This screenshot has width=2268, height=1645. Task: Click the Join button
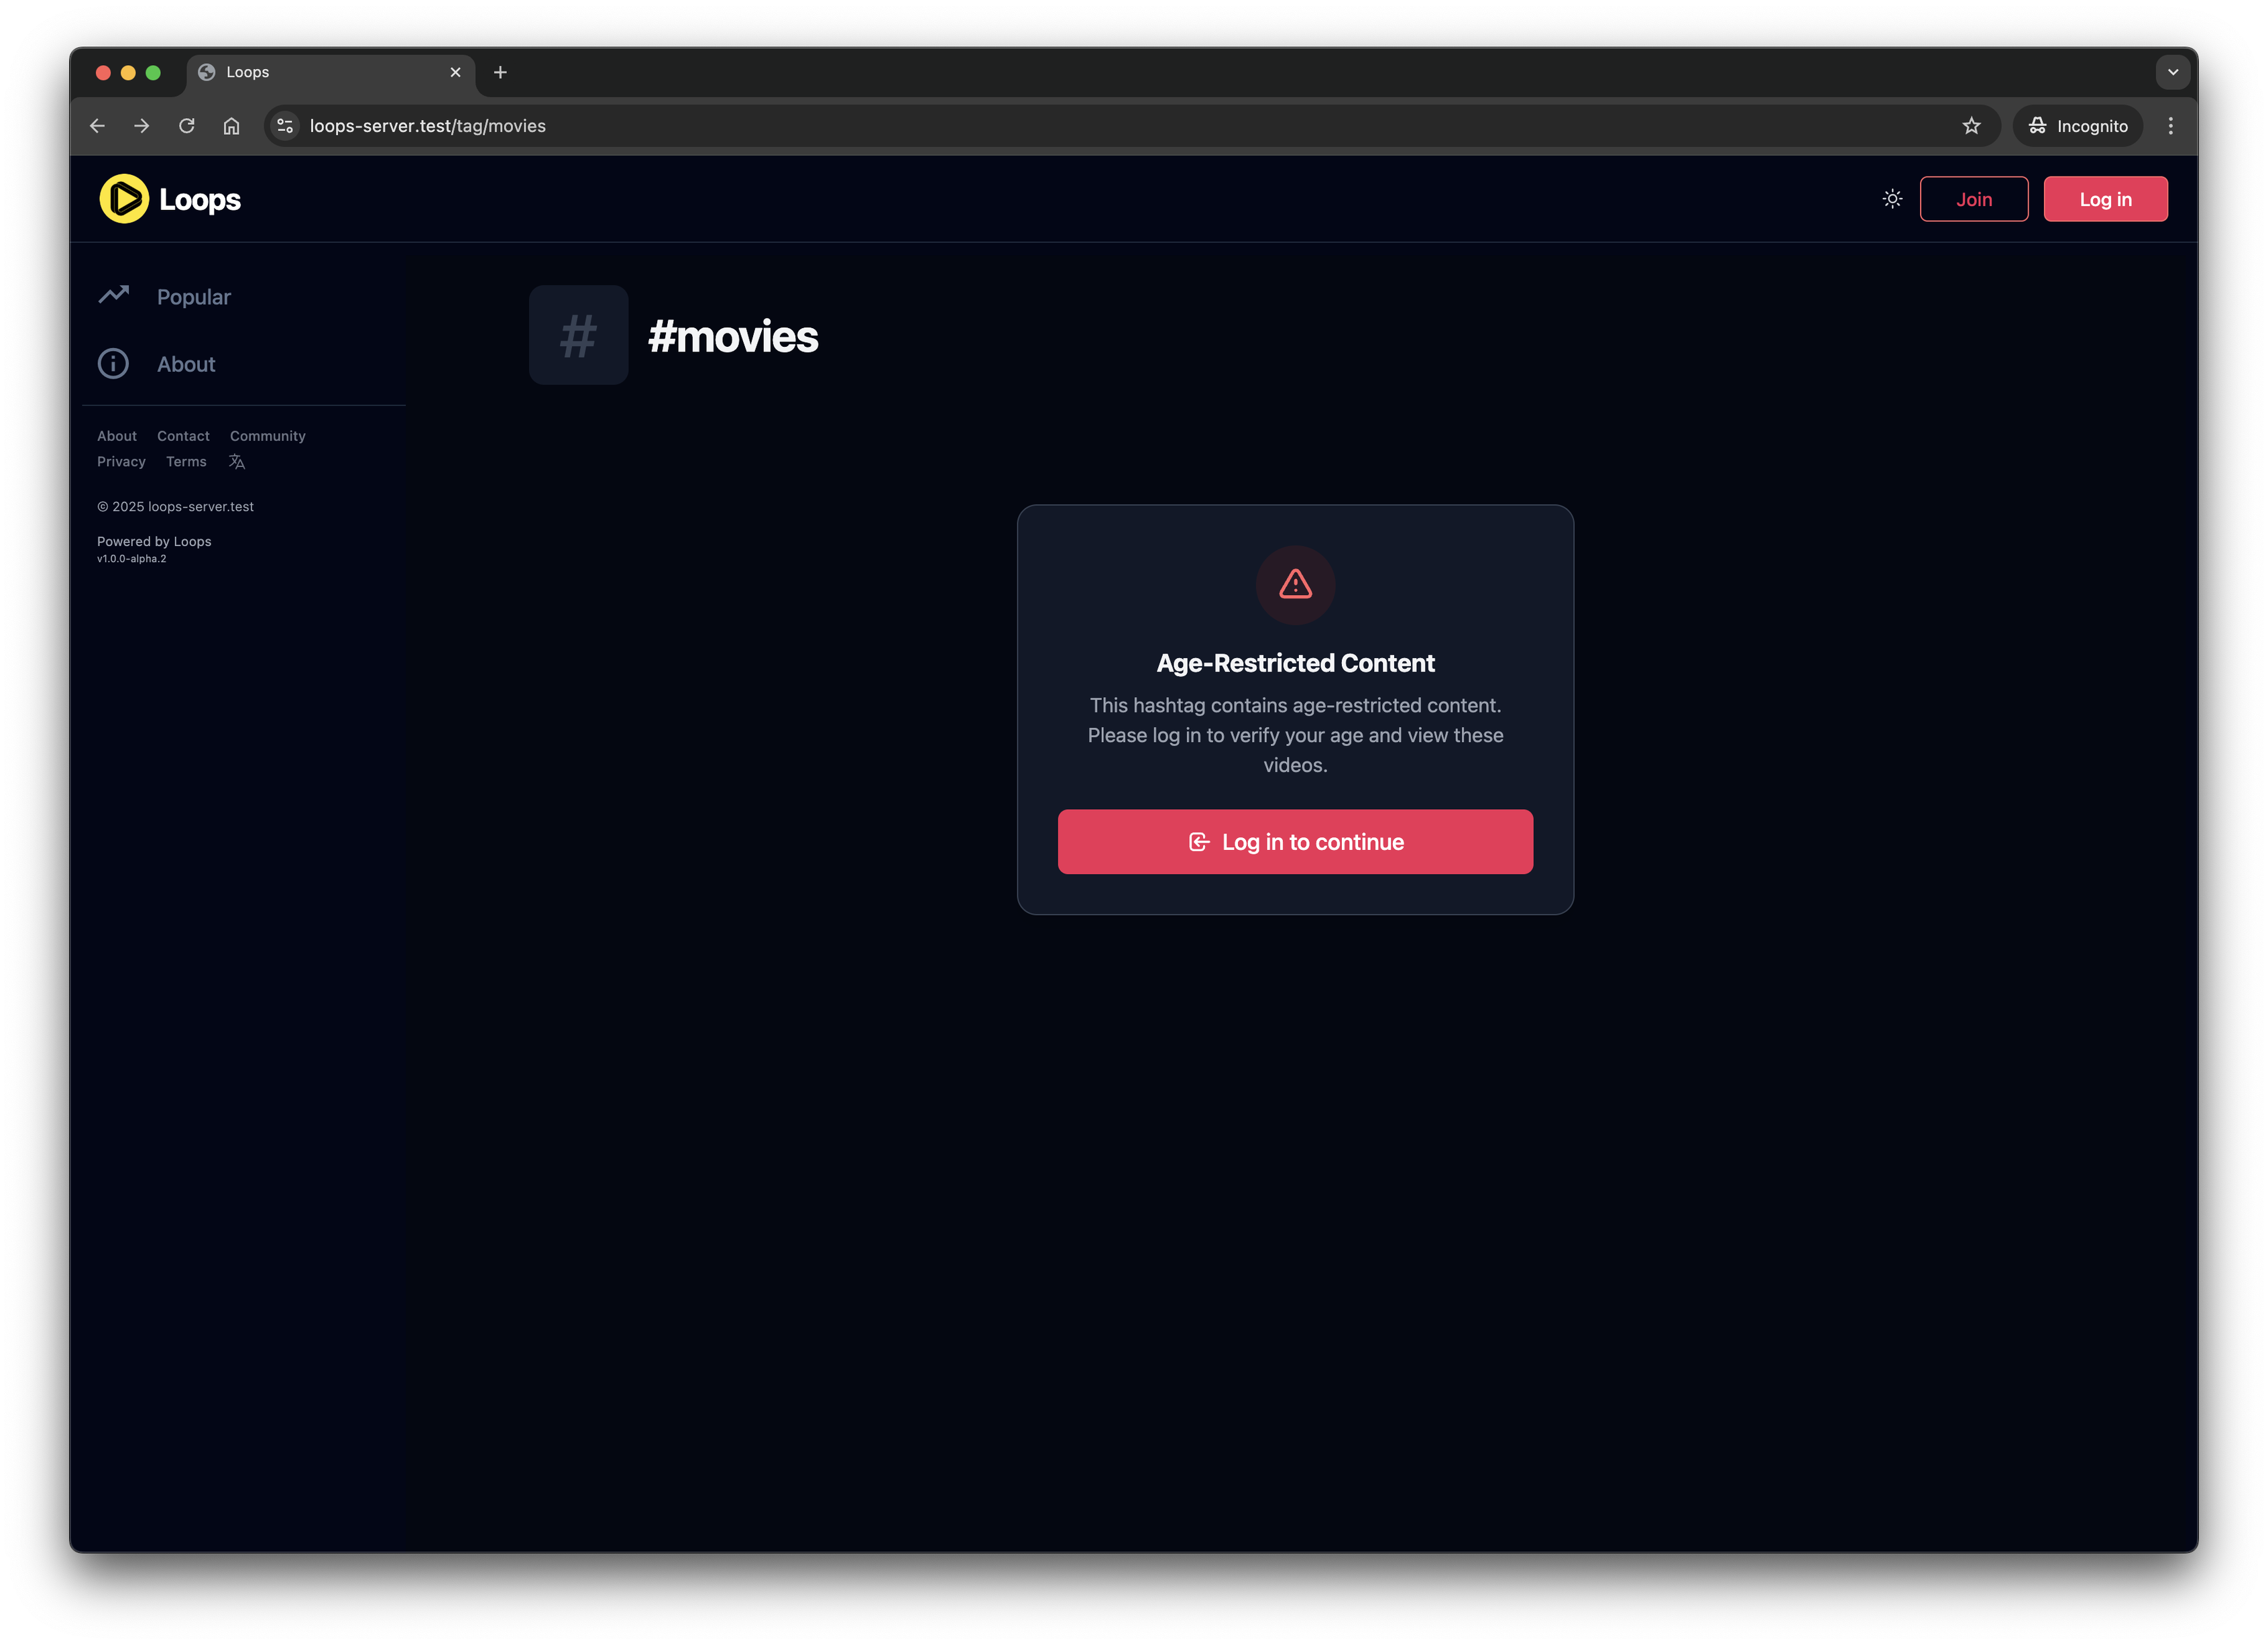(x=1973, y=199)
